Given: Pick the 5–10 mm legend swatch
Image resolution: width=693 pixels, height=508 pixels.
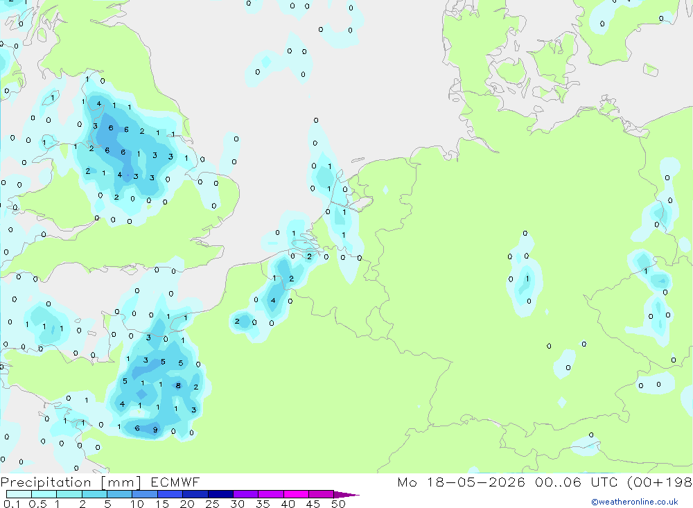Looking at the screenshot, I should [x=119, y=494].
